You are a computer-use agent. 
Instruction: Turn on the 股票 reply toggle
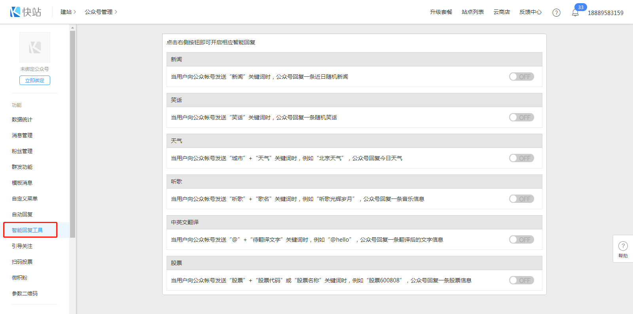click(521, 280)
